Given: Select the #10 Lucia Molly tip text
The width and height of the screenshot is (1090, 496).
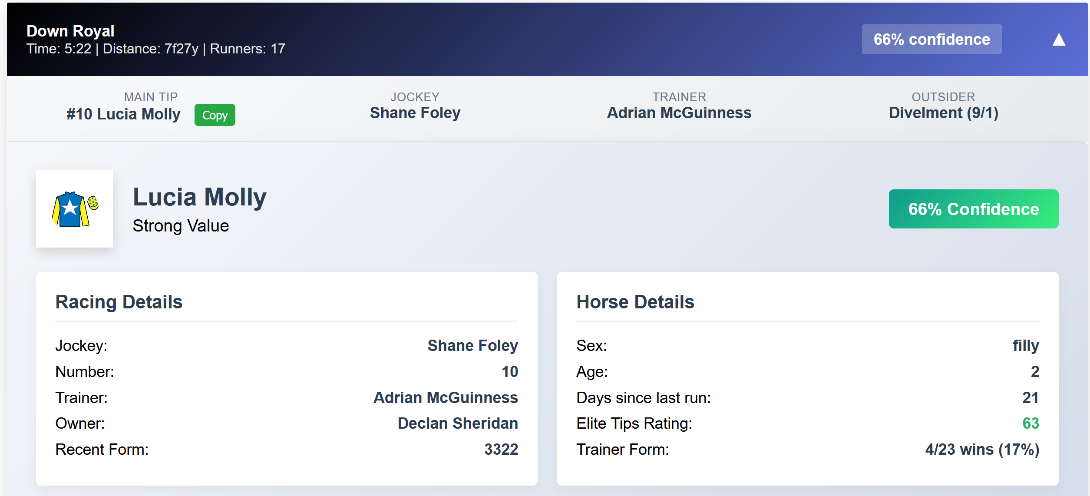Looking at the screenshot, I should tap(123, 114).
